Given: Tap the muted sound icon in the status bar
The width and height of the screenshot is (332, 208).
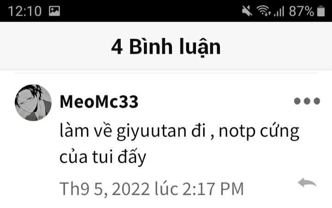Looking at the screenshot, I should coord(247,11).
